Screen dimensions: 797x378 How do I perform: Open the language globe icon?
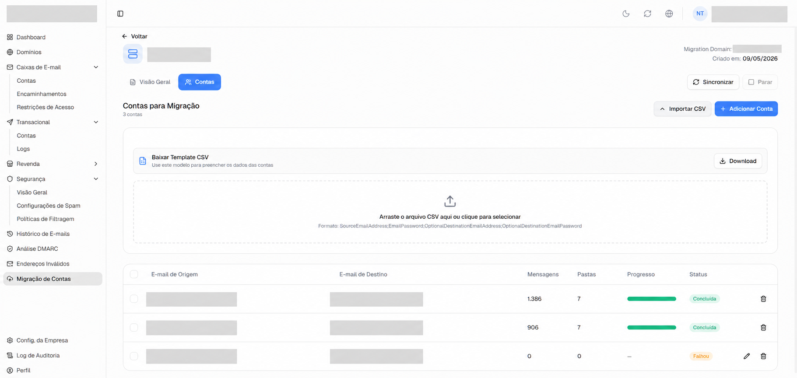click(x=669, y=14)
